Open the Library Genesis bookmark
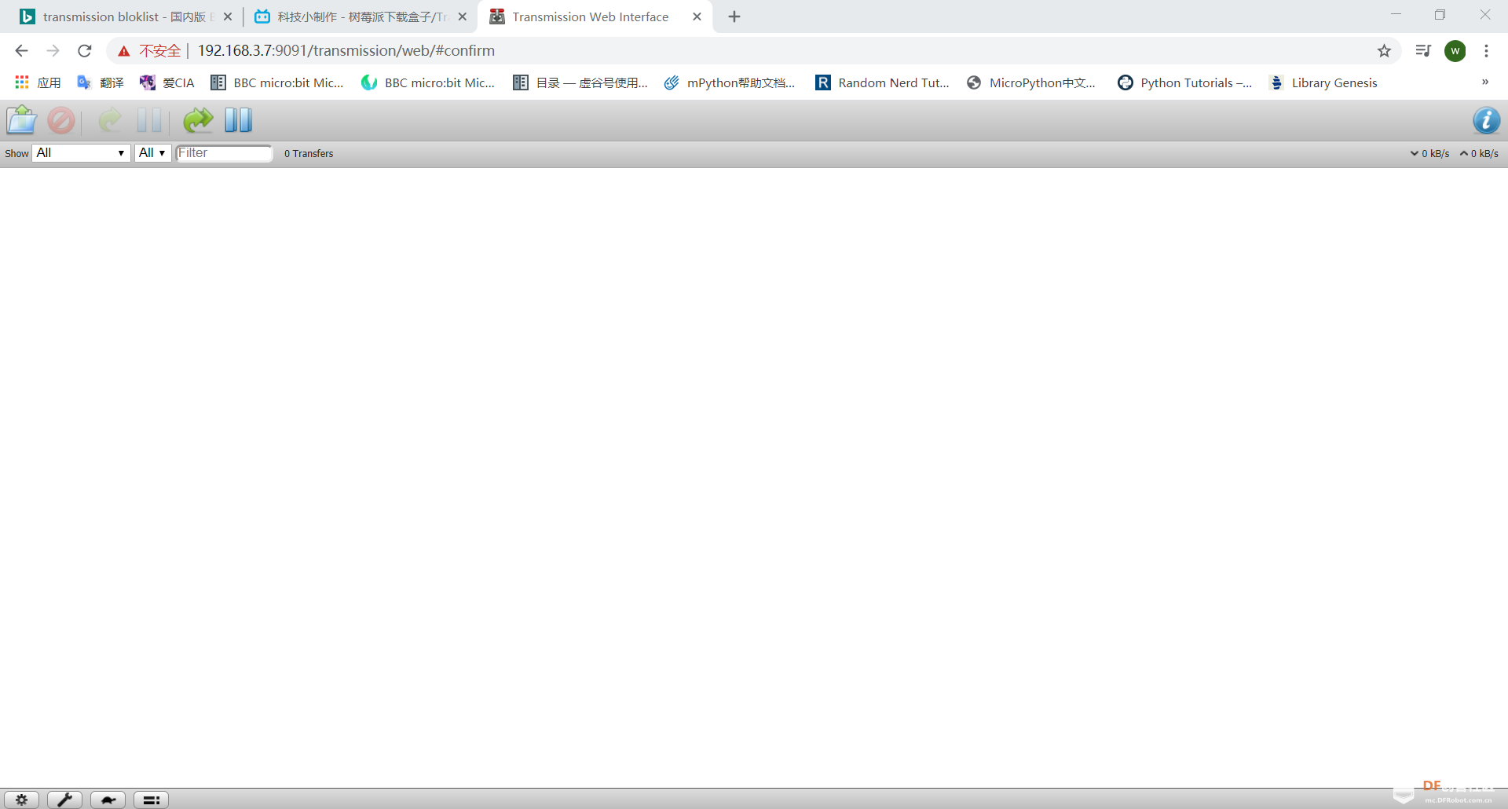 pos(1323,82)
